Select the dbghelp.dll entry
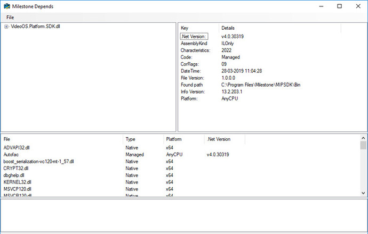Image resolution: width=368 pixels, height=234 pixels. (x=14, y=175)
